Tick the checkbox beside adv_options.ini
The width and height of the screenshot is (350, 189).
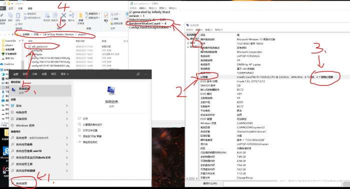(29, 46)
